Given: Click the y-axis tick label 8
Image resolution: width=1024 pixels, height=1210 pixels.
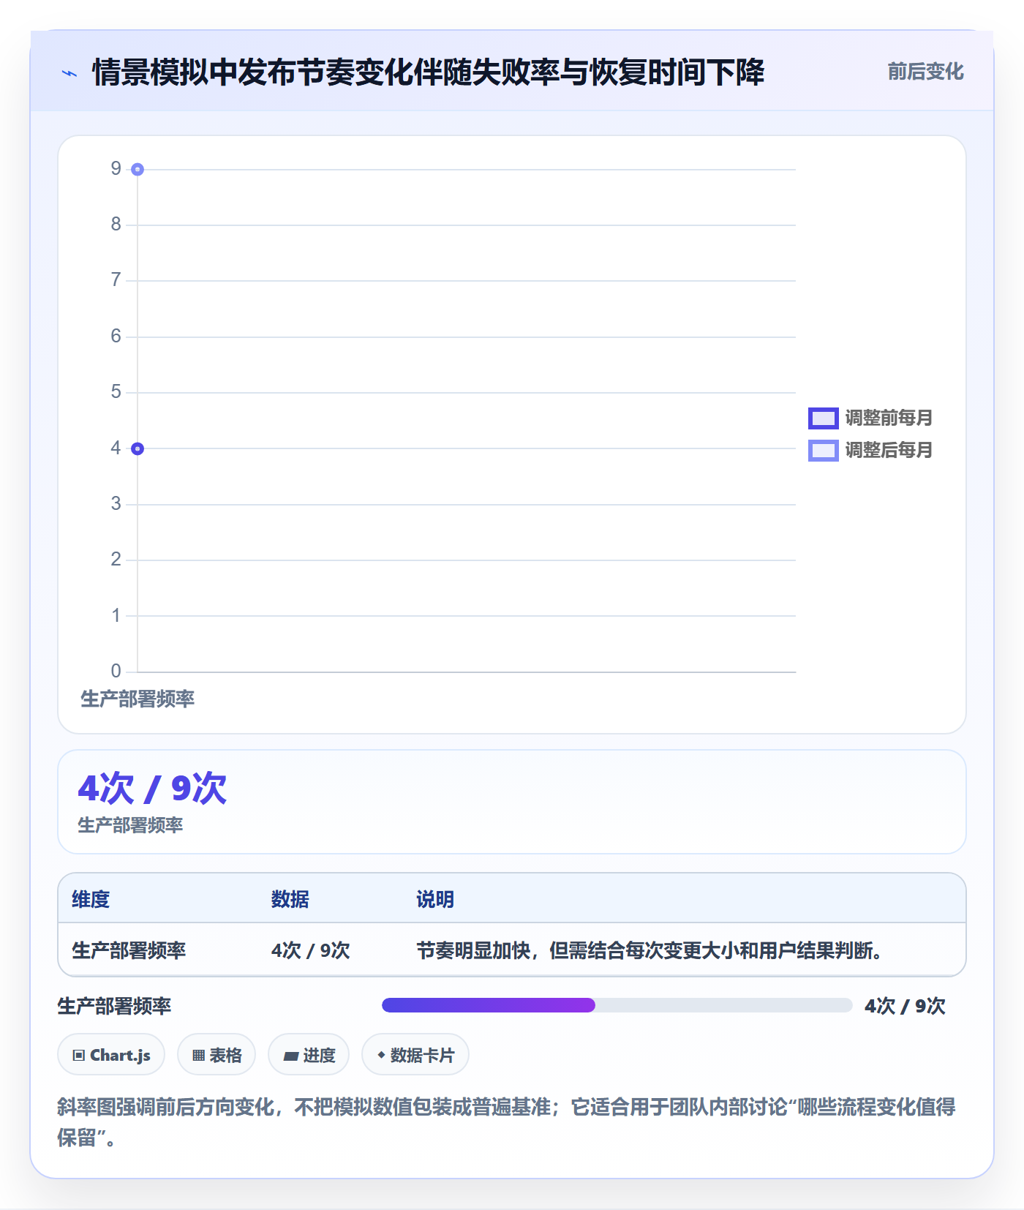Looking at the screenshot, I should tap(116, 225).
